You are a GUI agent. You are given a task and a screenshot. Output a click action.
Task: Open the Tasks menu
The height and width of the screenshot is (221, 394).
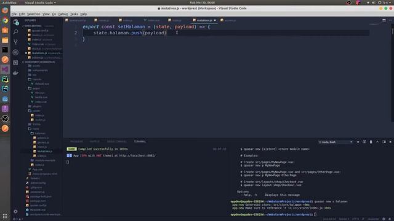point(74,14)
